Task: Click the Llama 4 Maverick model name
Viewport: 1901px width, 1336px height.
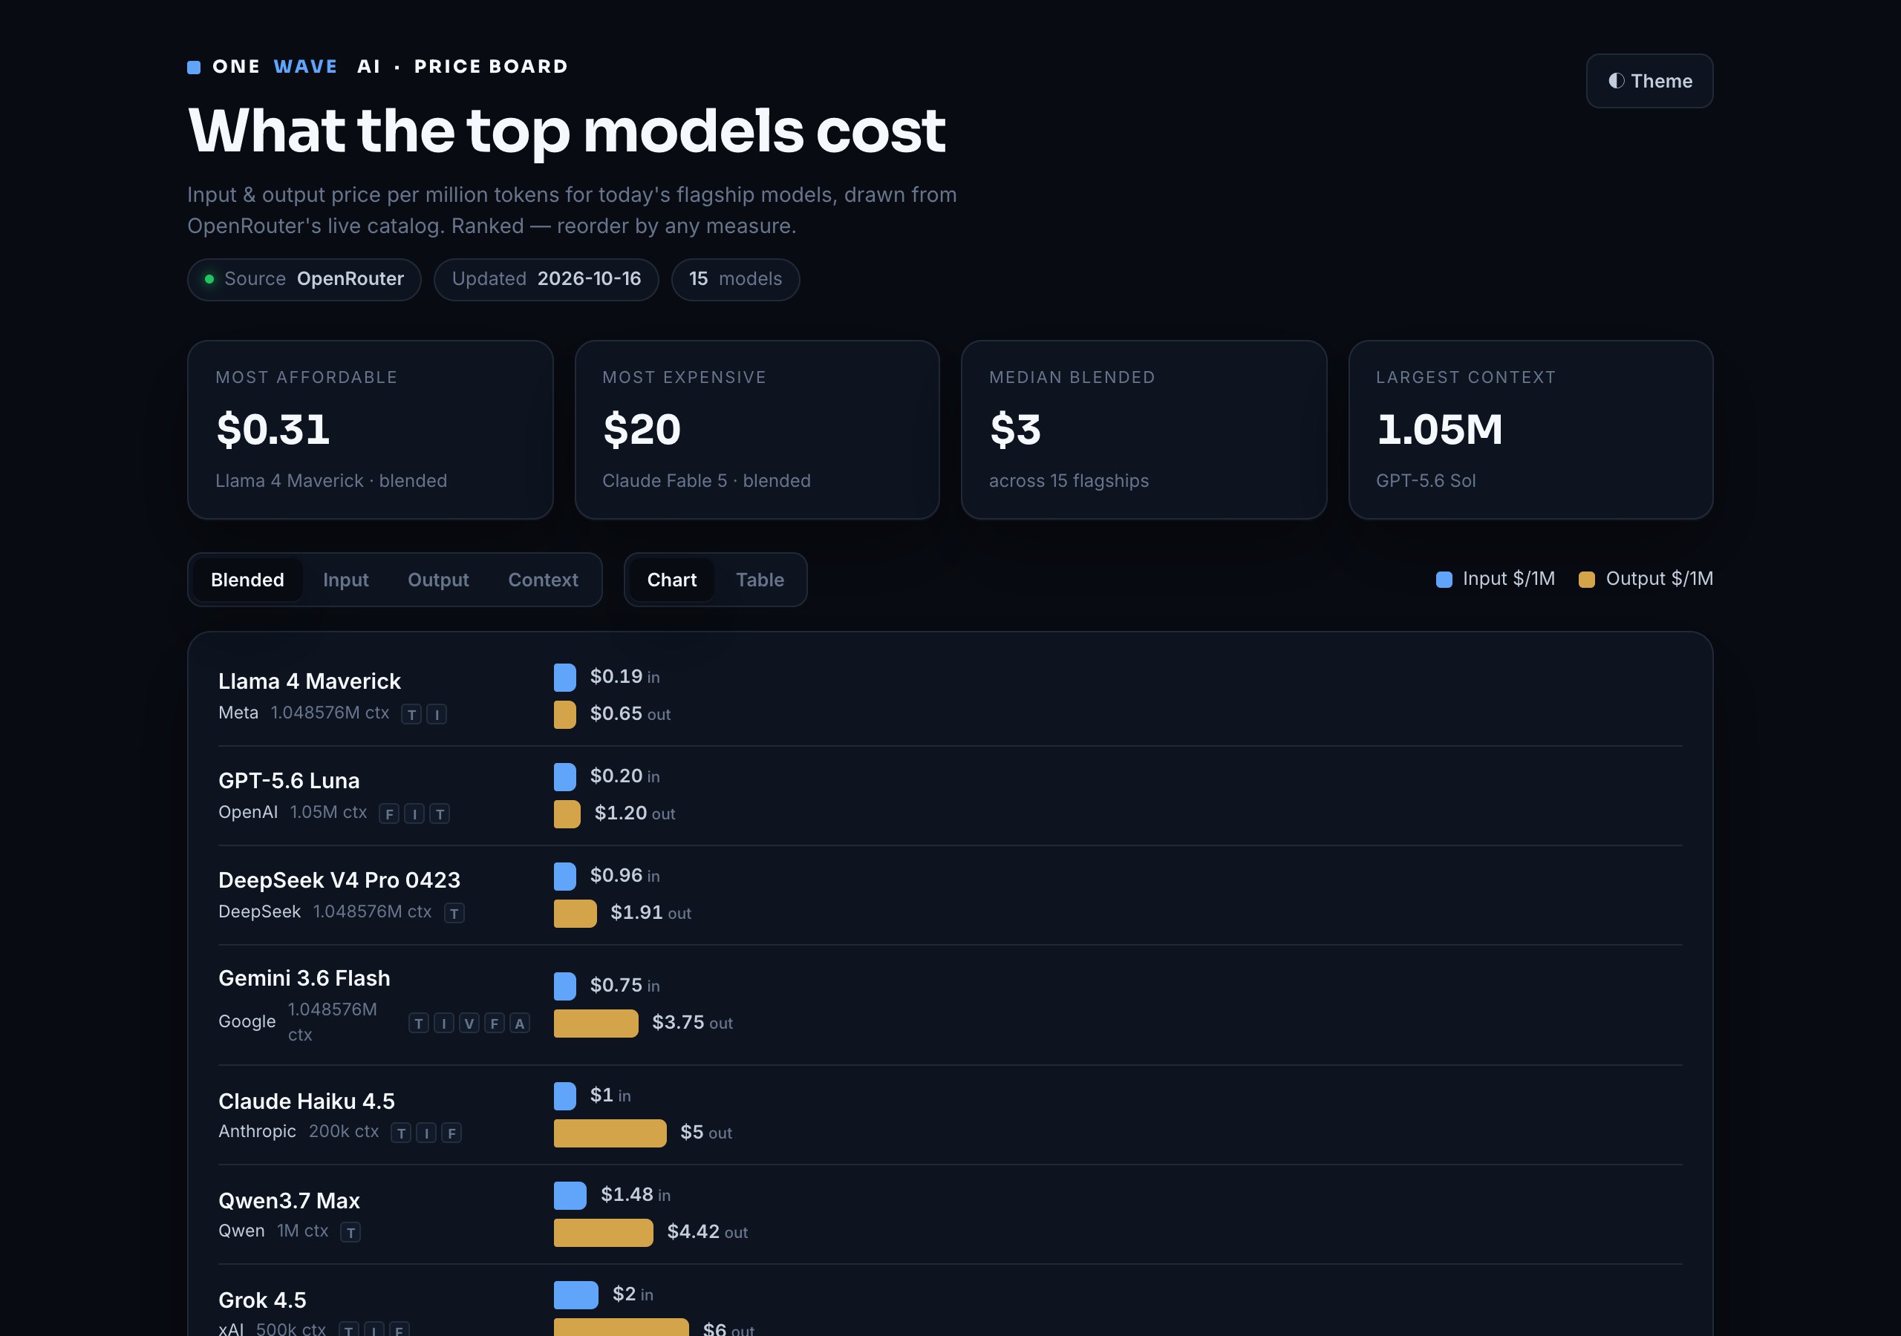Action: [309, 681]
